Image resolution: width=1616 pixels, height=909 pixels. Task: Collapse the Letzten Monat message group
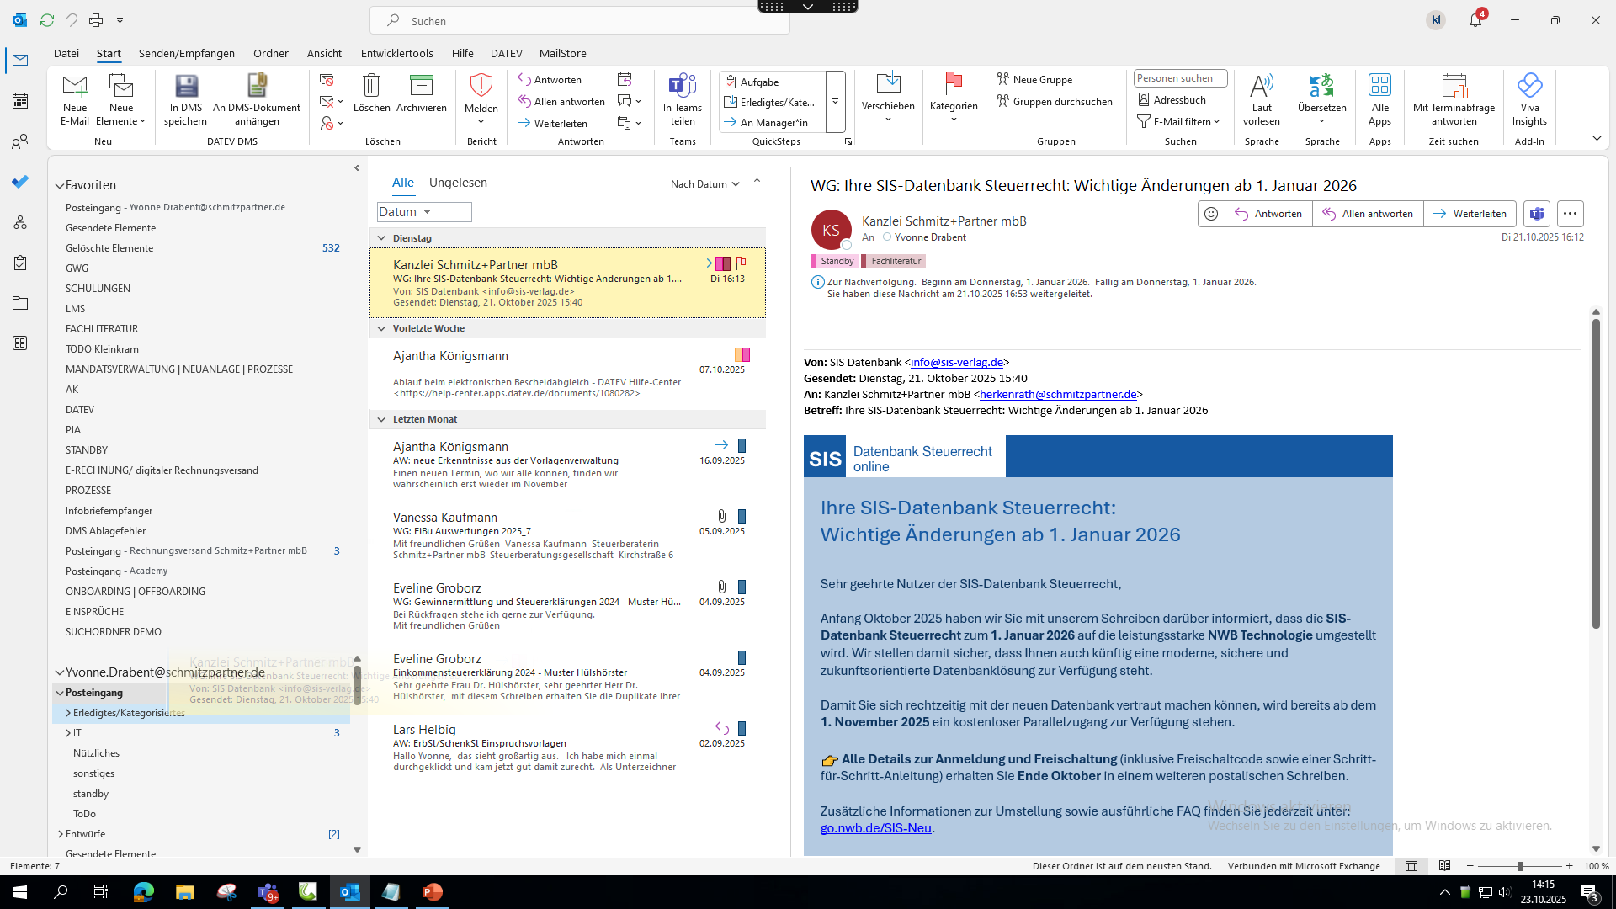(x=381, y=419)
